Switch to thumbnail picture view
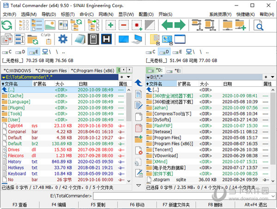The width and height of the screenshot is (277, 209). pyautogui.click(x=50, y=25)
